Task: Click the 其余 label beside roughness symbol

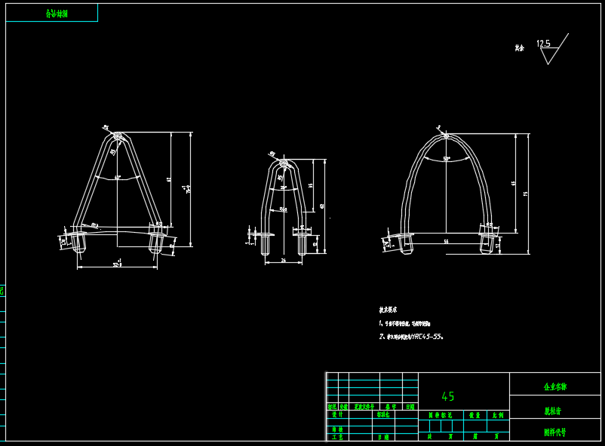Action: coord(519,48)
